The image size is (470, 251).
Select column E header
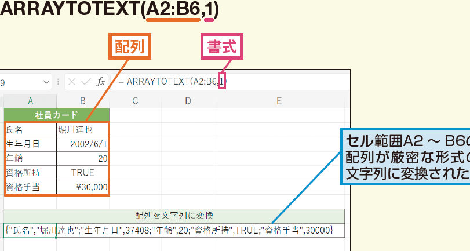click(x=279, y=101)
